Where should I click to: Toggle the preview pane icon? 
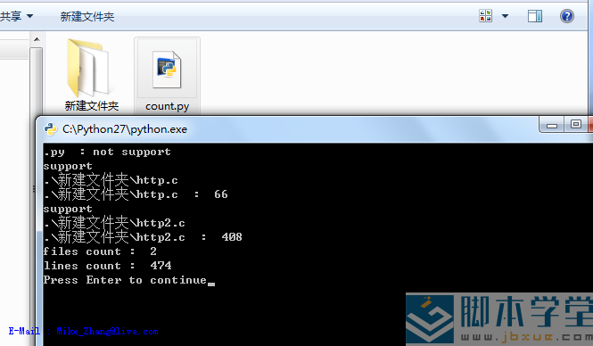pyautogui.click(x=535, y=16)
